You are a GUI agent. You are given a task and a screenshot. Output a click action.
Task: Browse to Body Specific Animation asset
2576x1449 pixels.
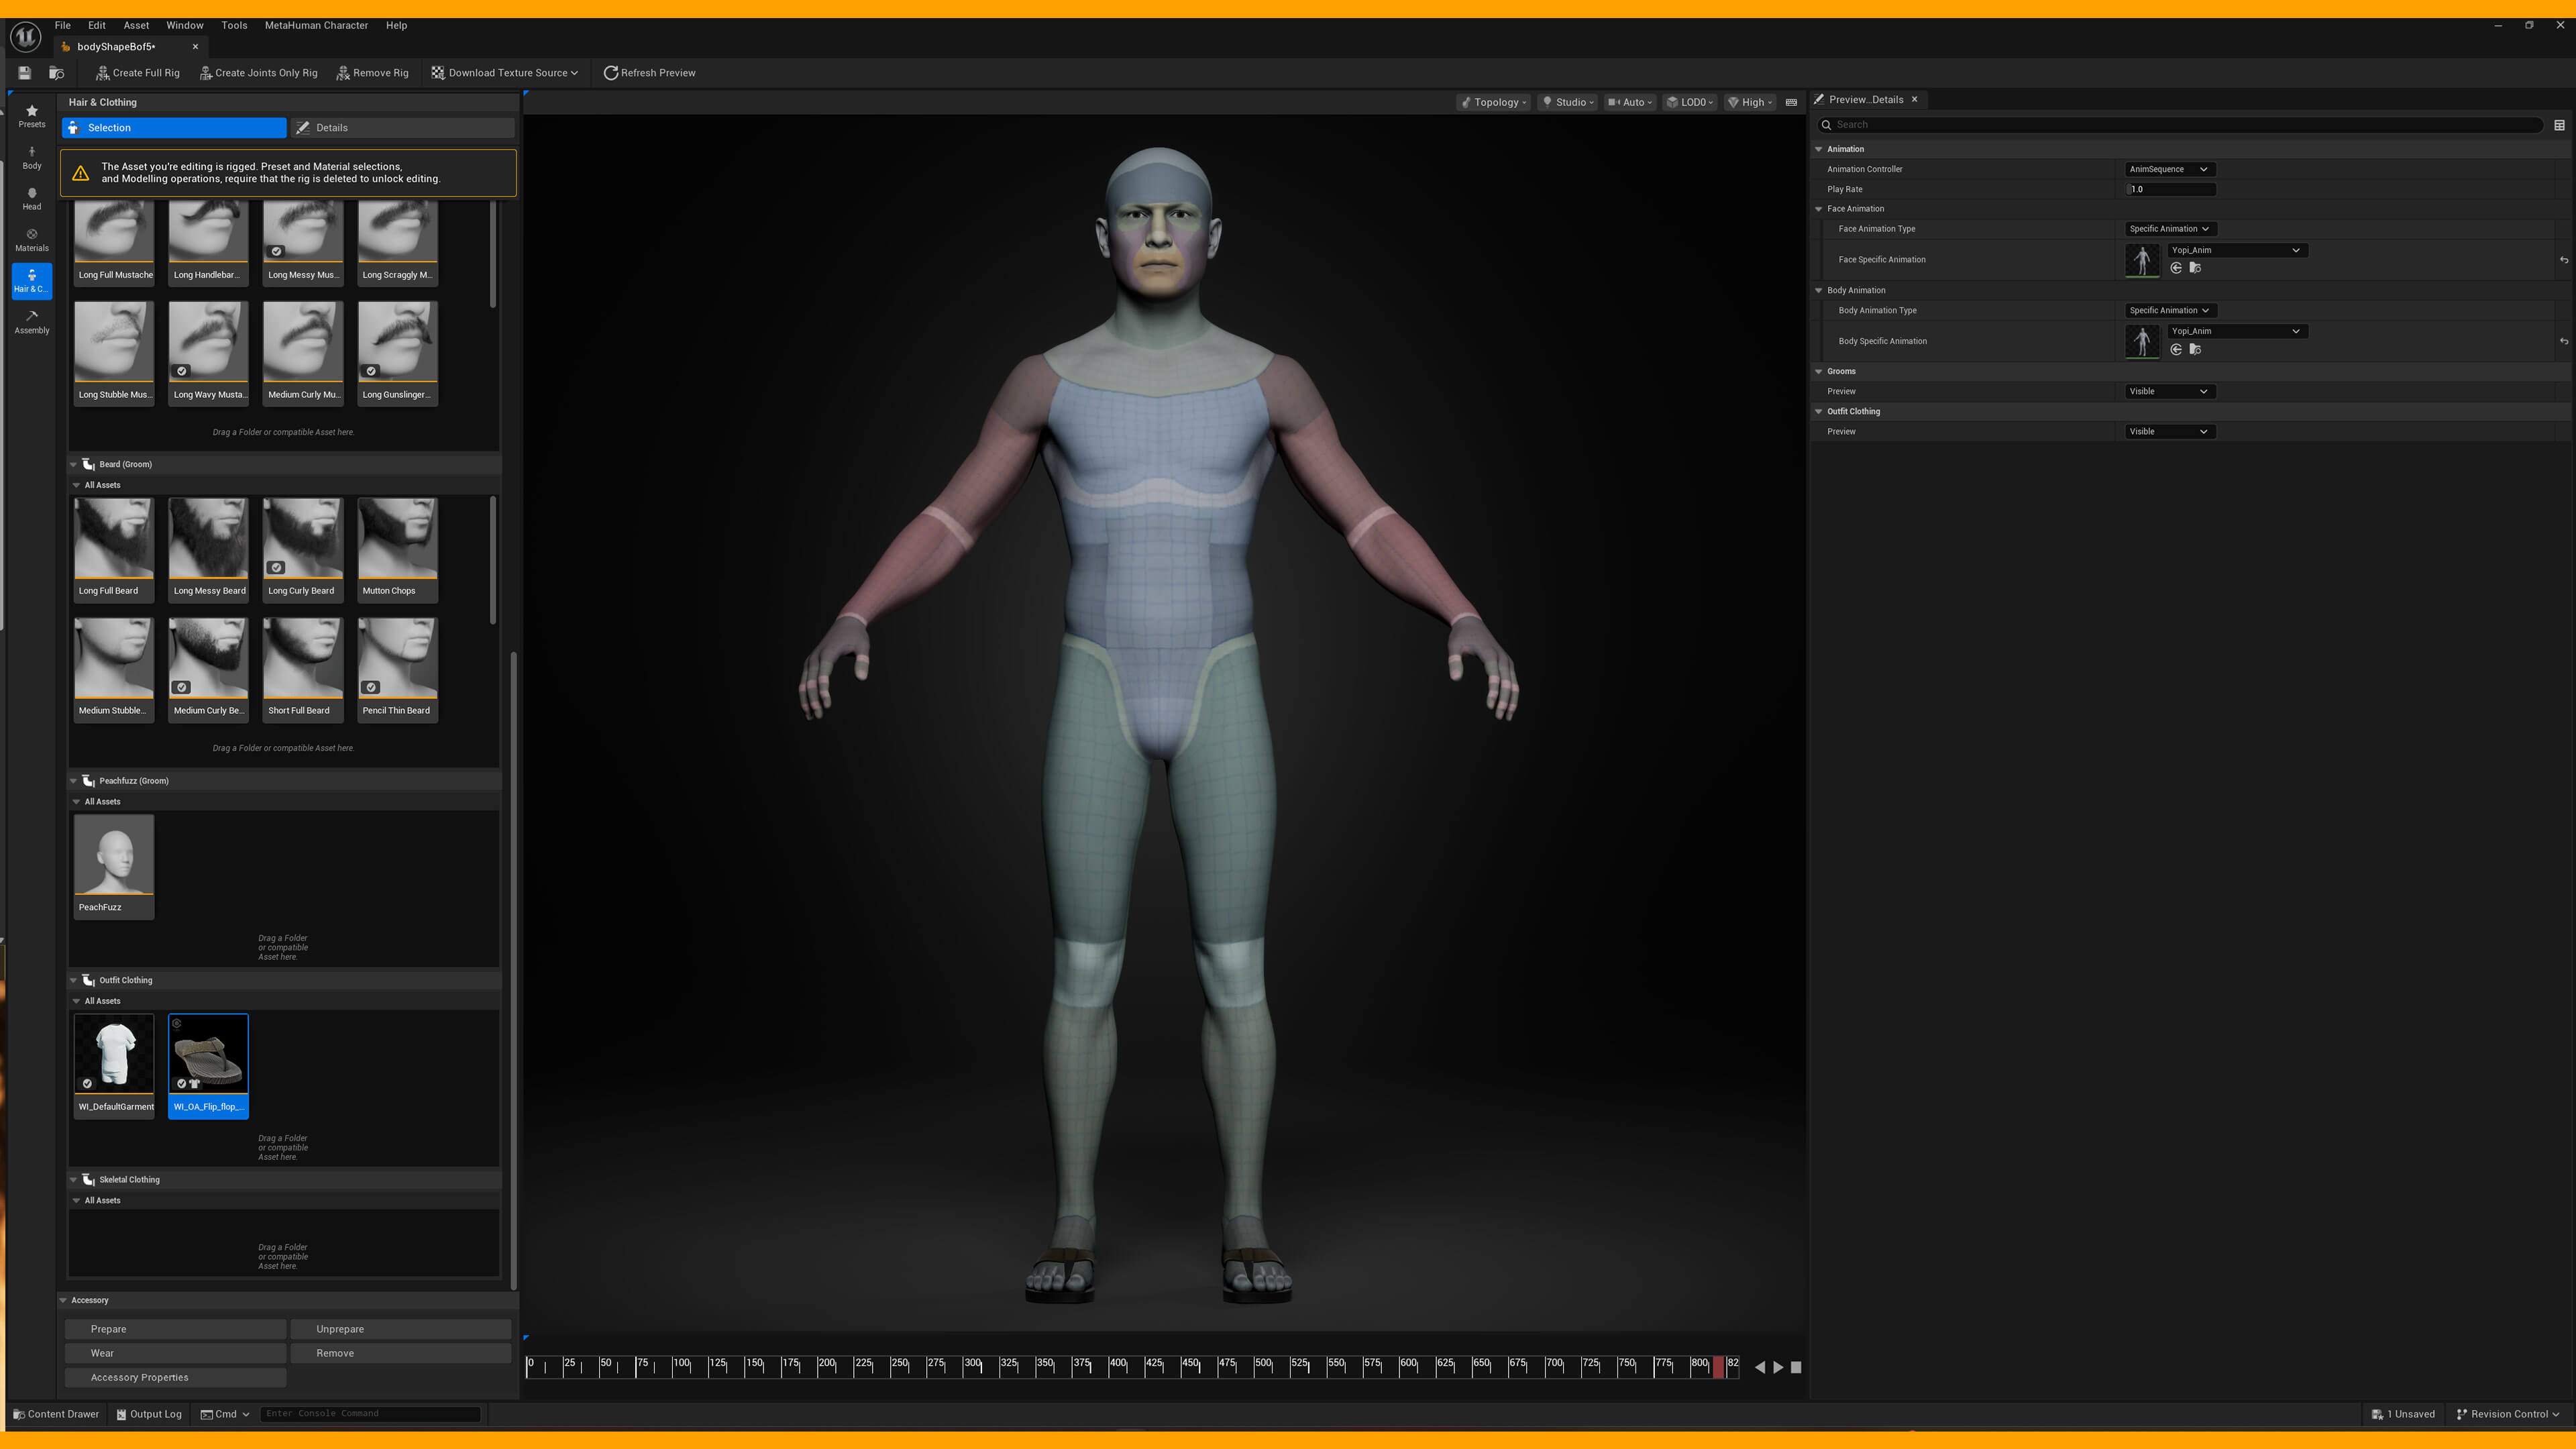point(2195,349)
